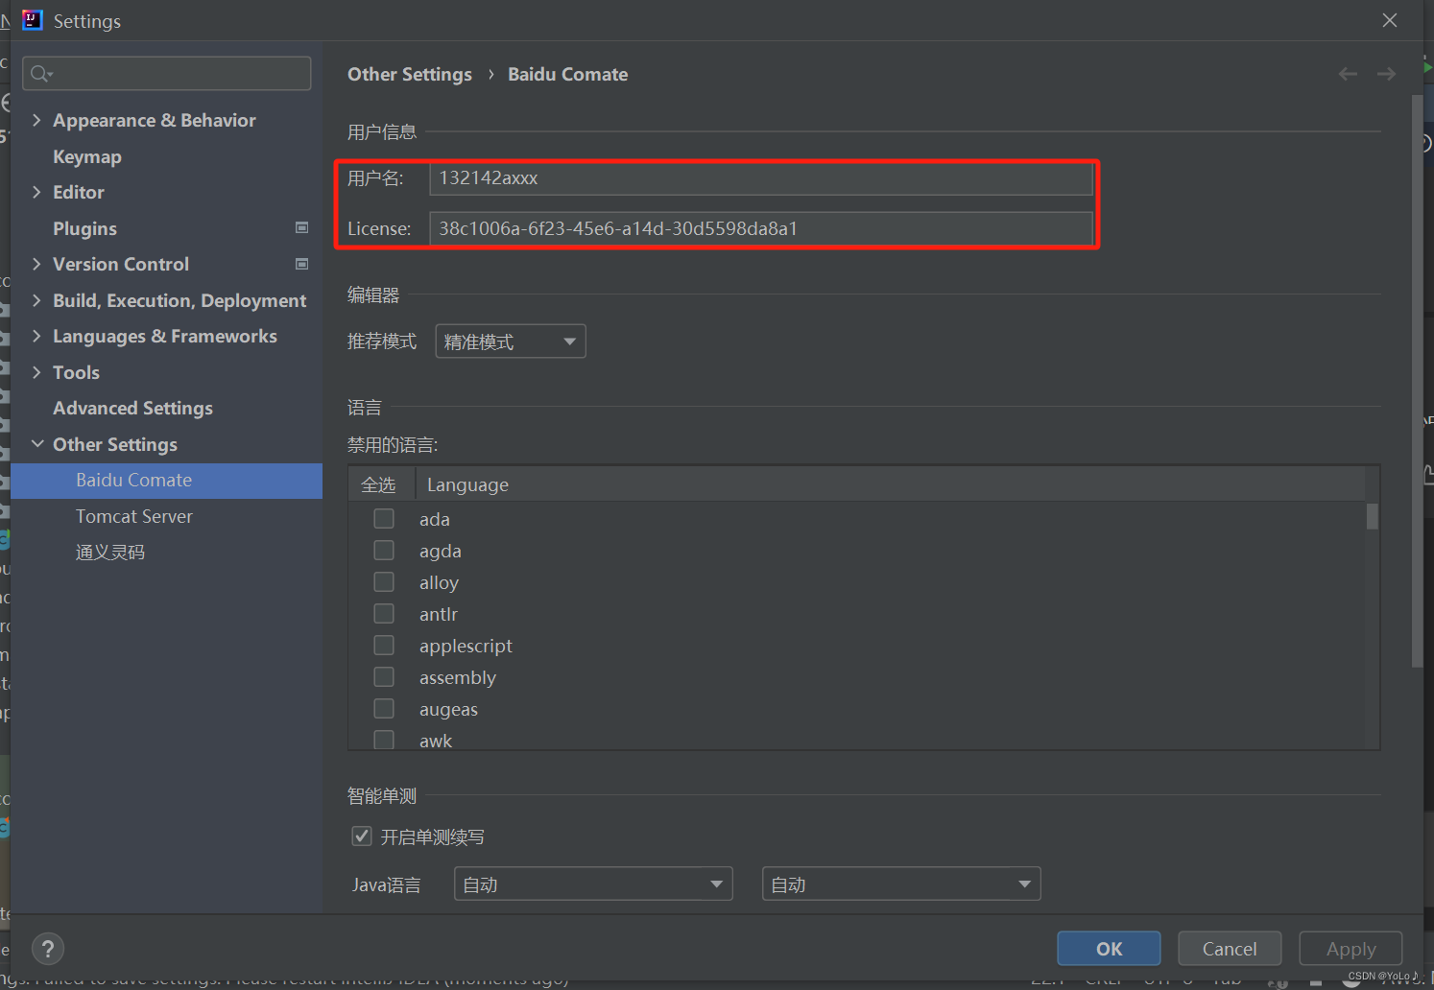This screenshot has height=990, width=1434.
Task: Open help via the question mark icon
Action: click(48, 949)
